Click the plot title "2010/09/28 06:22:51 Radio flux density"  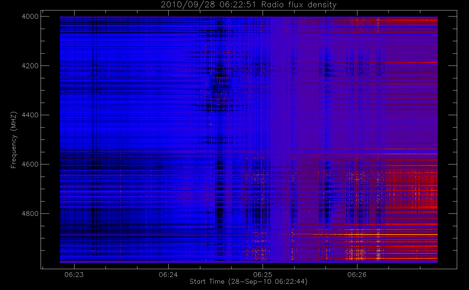pos(248,5)
